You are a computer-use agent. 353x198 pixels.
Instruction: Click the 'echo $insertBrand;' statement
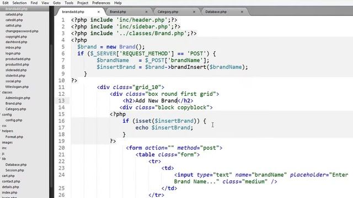164,128
